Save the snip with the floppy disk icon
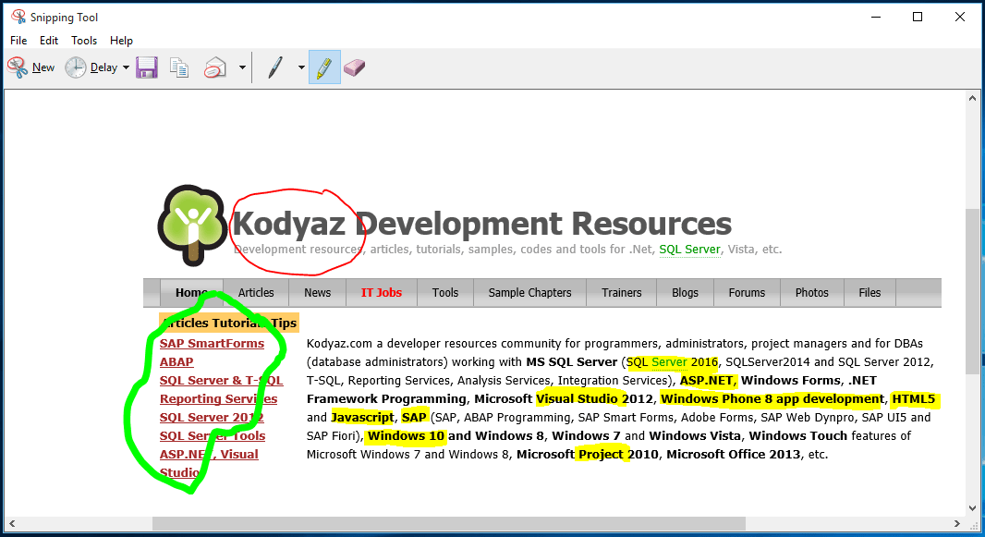This screenshot has width=985, height=537. pos(147,67)
